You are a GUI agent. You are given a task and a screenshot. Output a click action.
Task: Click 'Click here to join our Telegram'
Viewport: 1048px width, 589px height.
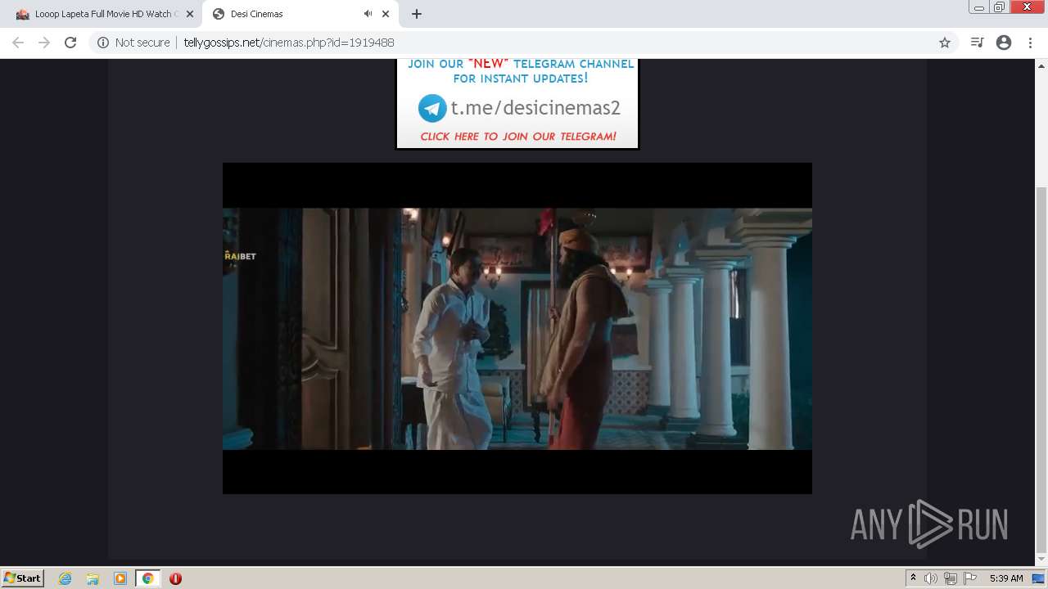point(518,137)
